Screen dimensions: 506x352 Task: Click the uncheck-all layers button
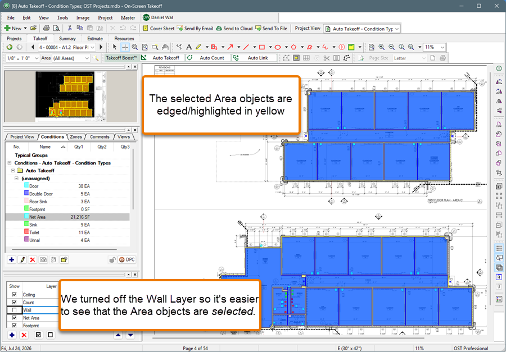coord(50,335)
